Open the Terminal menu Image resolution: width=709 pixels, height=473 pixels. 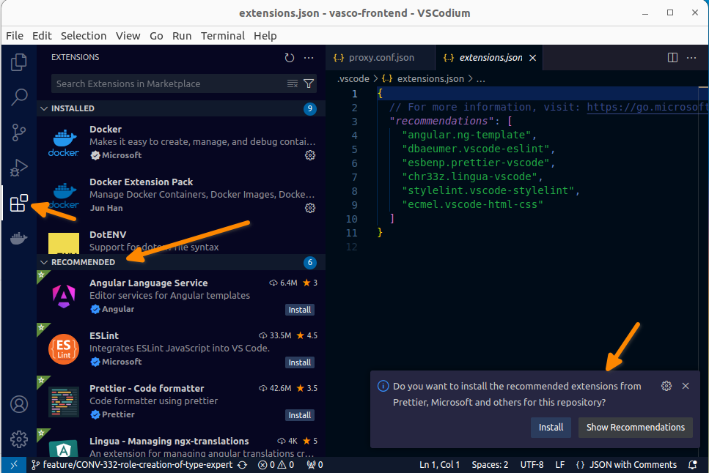222,35
